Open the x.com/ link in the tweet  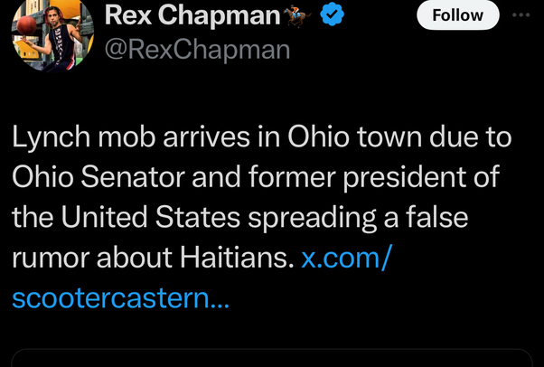(x=346, y=259)
